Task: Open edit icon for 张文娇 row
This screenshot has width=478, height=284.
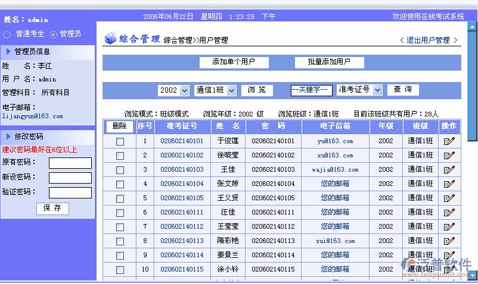Action: (x=449, y=184)
